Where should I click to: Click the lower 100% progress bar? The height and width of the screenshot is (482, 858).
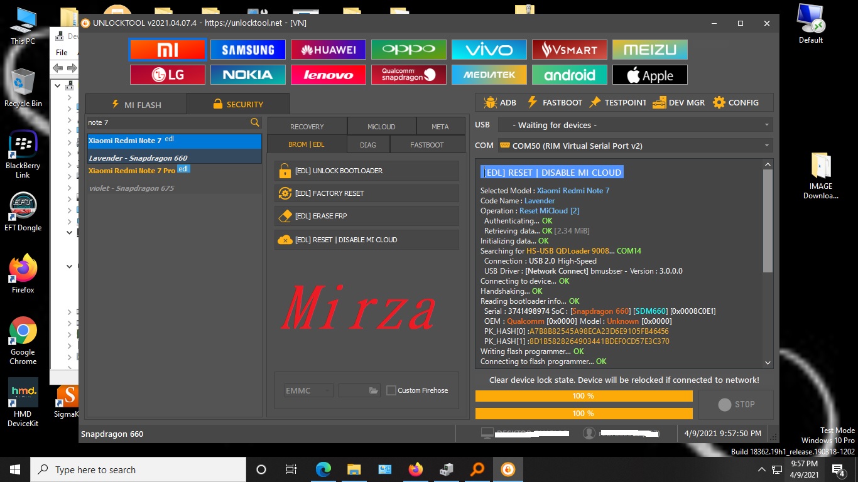tap(584, 414)
